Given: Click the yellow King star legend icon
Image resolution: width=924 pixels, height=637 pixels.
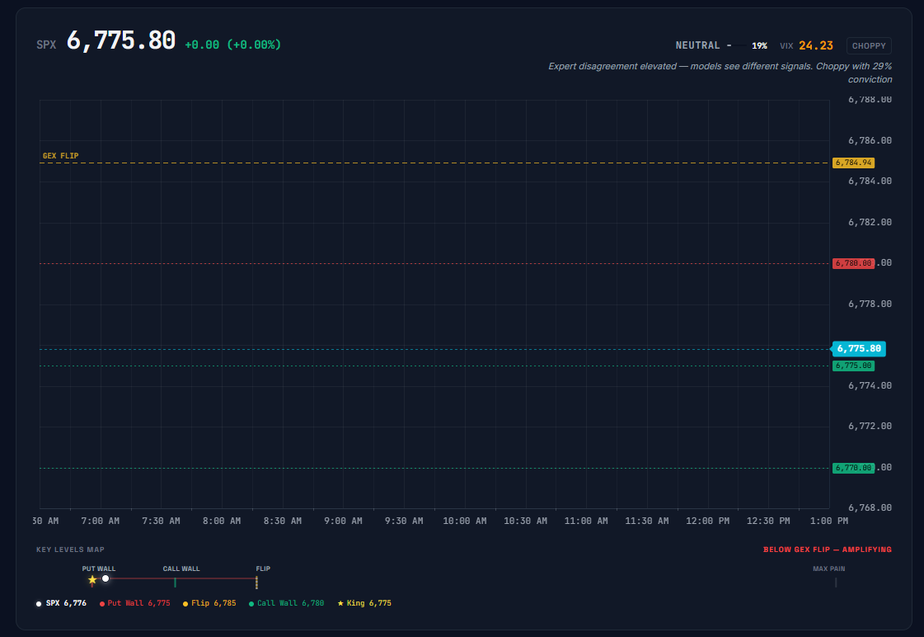Looking at the screenshot, I should [340, 603].
